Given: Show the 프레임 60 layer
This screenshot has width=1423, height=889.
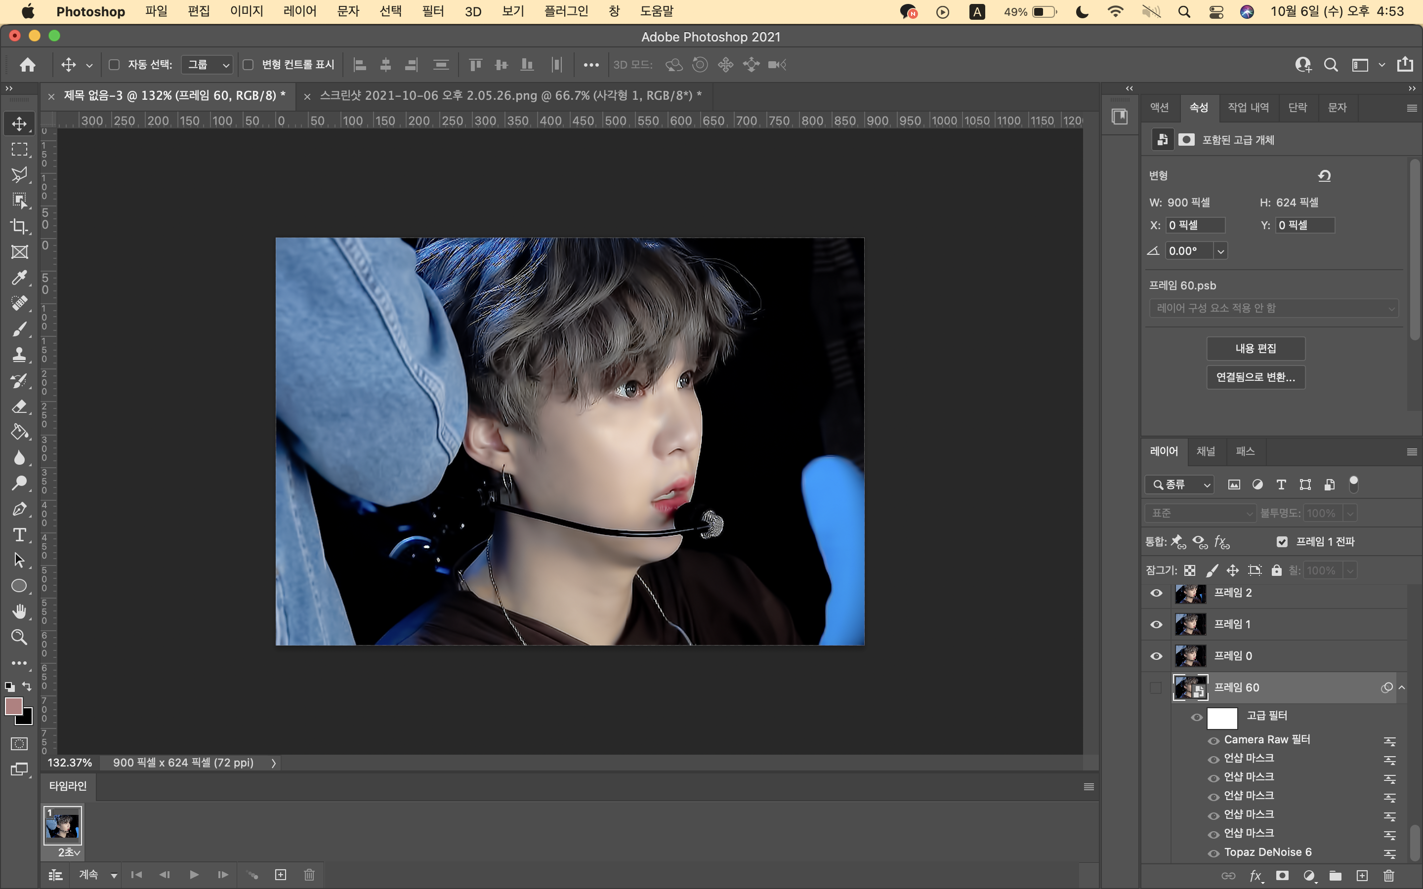Looking at the screenshot, I should [x=1156, y=688].
